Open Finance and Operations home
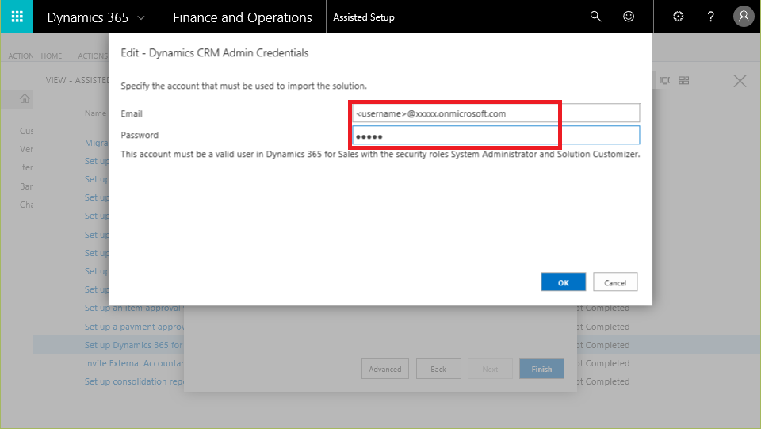Screen dimensions: 761x429 click(x=243, y=17)
